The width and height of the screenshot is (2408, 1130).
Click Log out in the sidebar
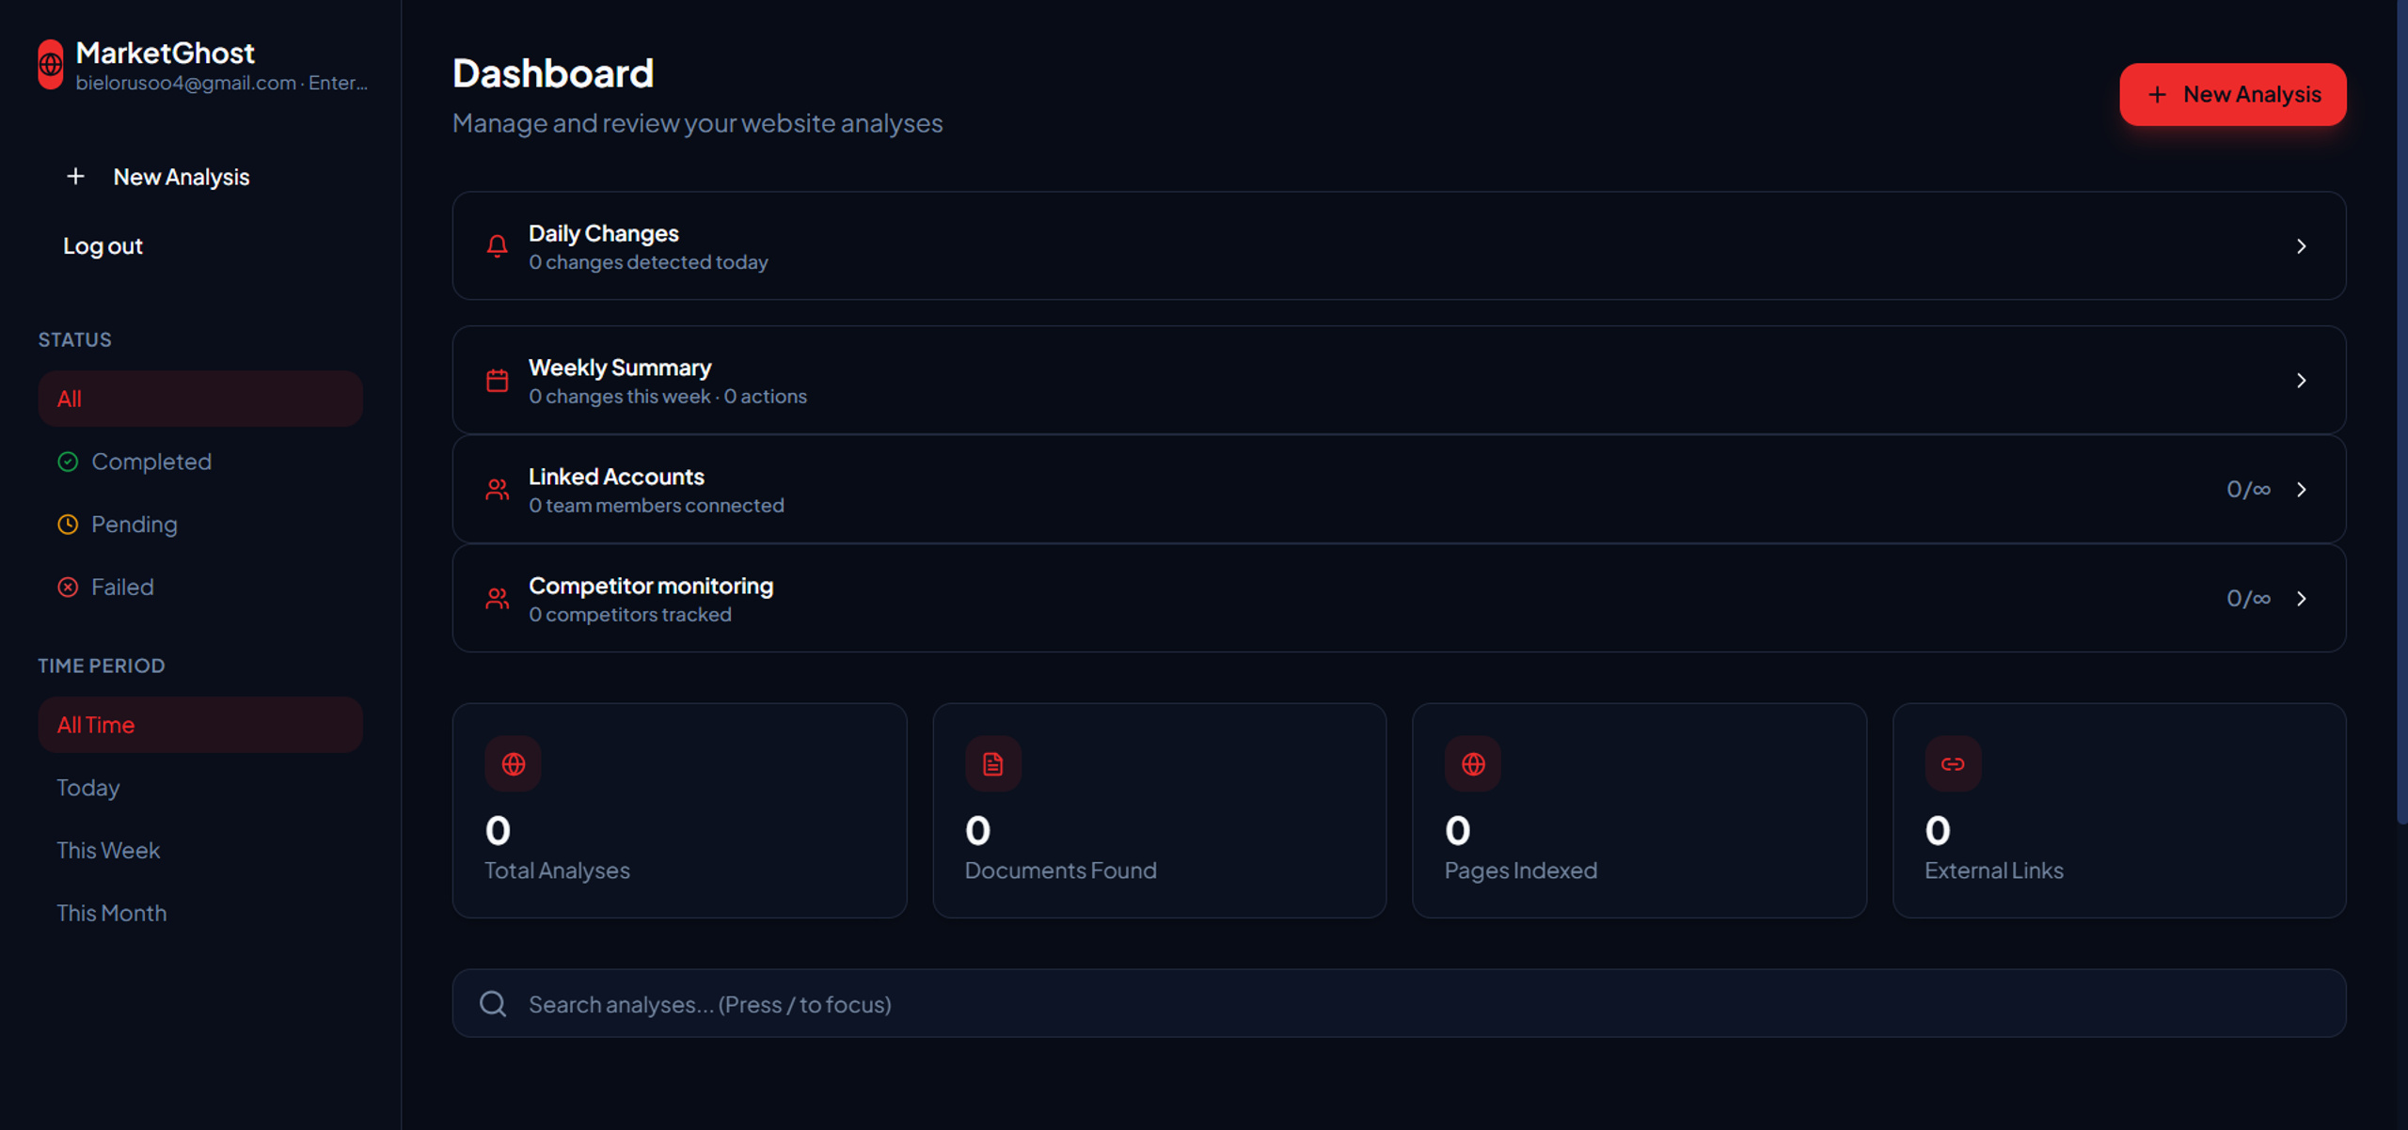[x=103, y=246]
